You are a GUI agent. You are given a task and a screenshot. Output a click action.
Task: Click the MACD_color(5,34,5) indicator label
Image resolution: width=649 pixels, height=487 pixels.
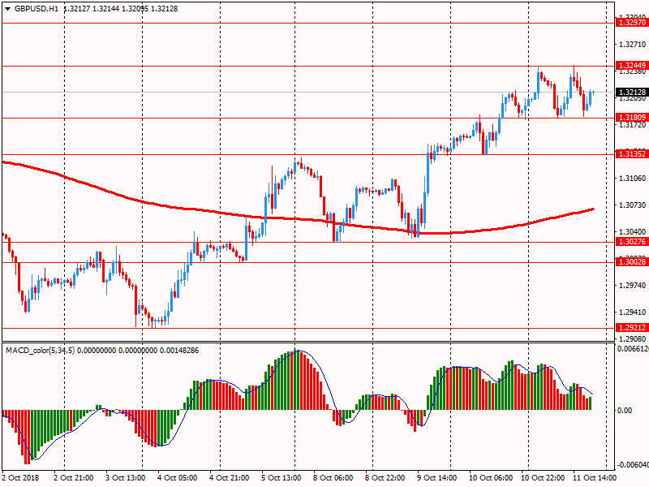tap(40, 351)
